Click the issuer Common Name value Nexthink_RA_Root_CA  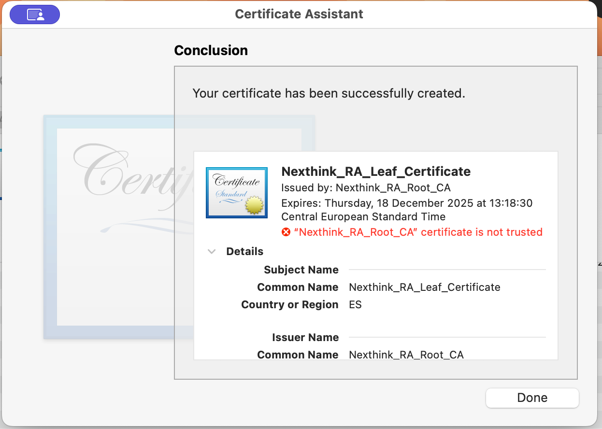click(x=406, y=355)
